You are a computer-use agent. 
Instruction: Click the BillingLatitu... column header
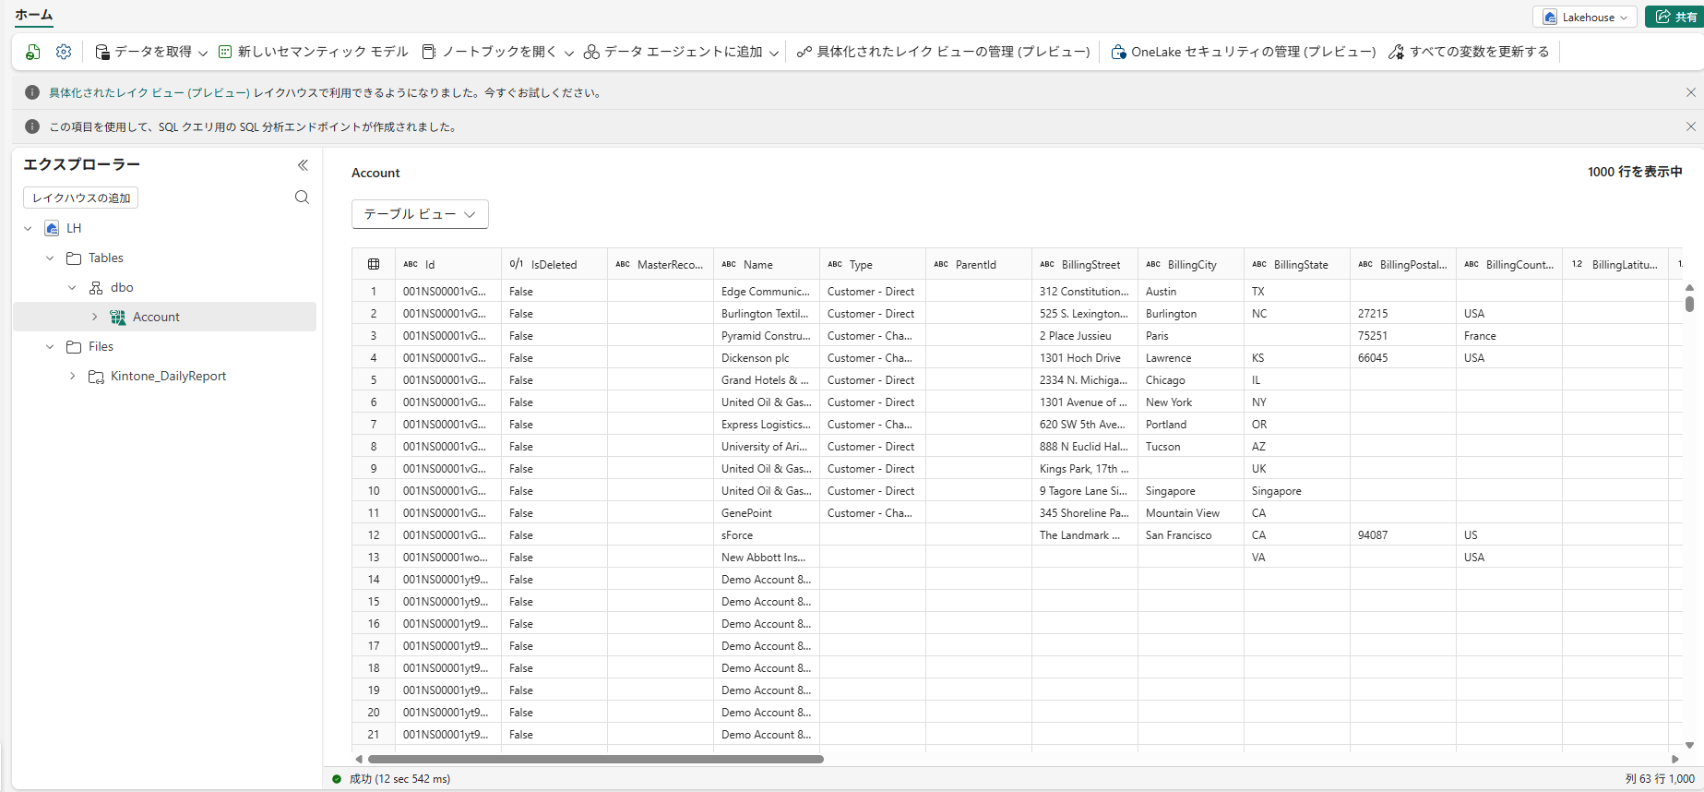[x=1615, y=264]
